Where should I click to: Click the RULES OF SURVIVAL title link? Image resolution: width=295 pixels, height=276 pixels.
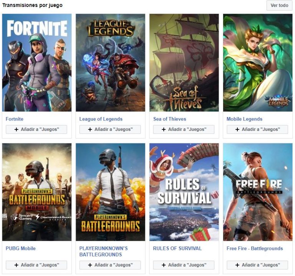(177, 248)
